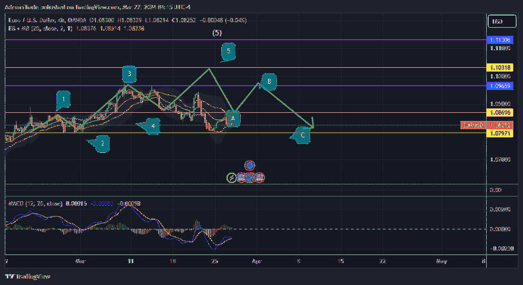The height and width of the screenshot is (285, 523).
Task: Select the wave A callout label
Action: [233, 119]
